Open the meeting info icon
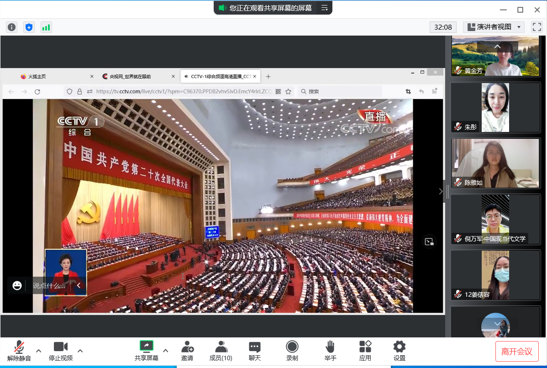The height and width of the screenshot is (368, 547). [x=12, y=27]
